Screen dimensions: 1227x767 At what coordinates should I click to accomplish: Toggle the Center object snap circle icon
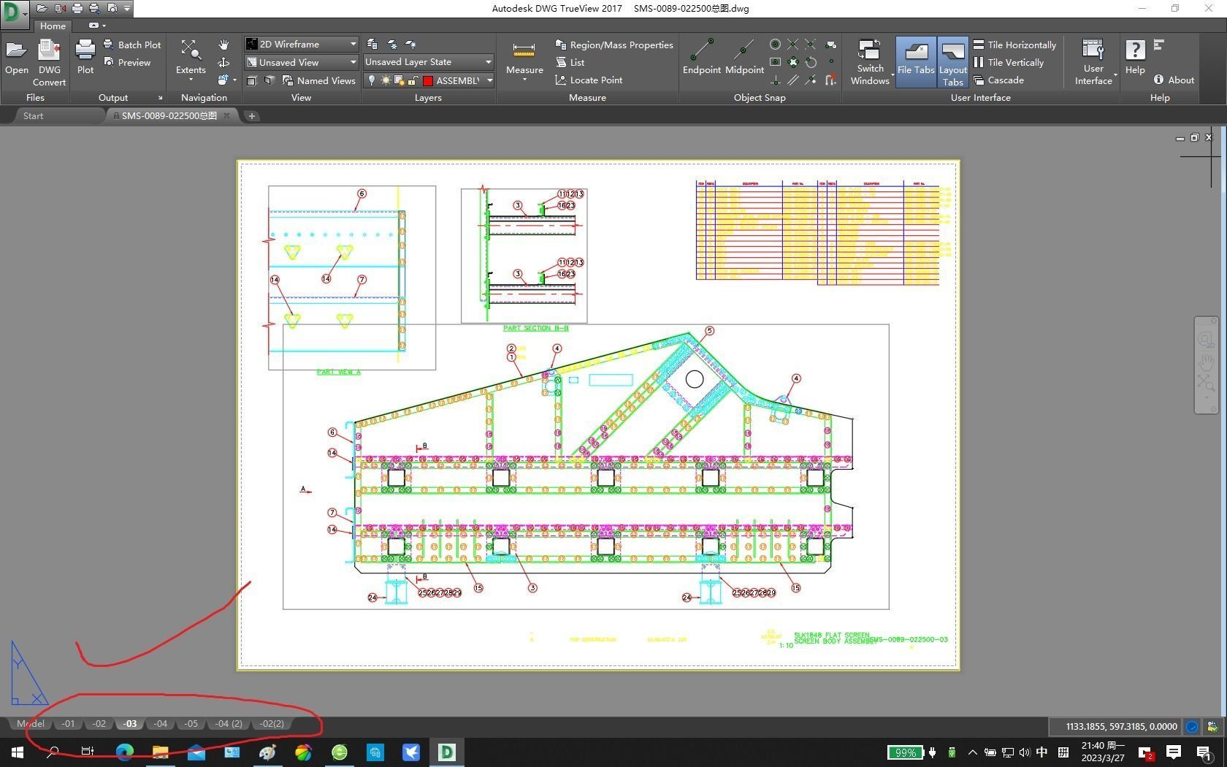775,45
